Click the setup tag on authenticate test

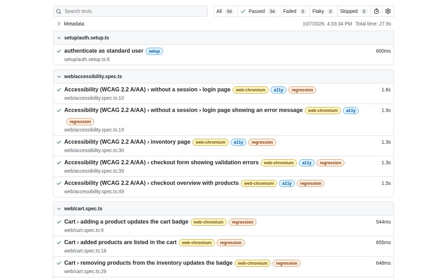(x=154, y=51)
